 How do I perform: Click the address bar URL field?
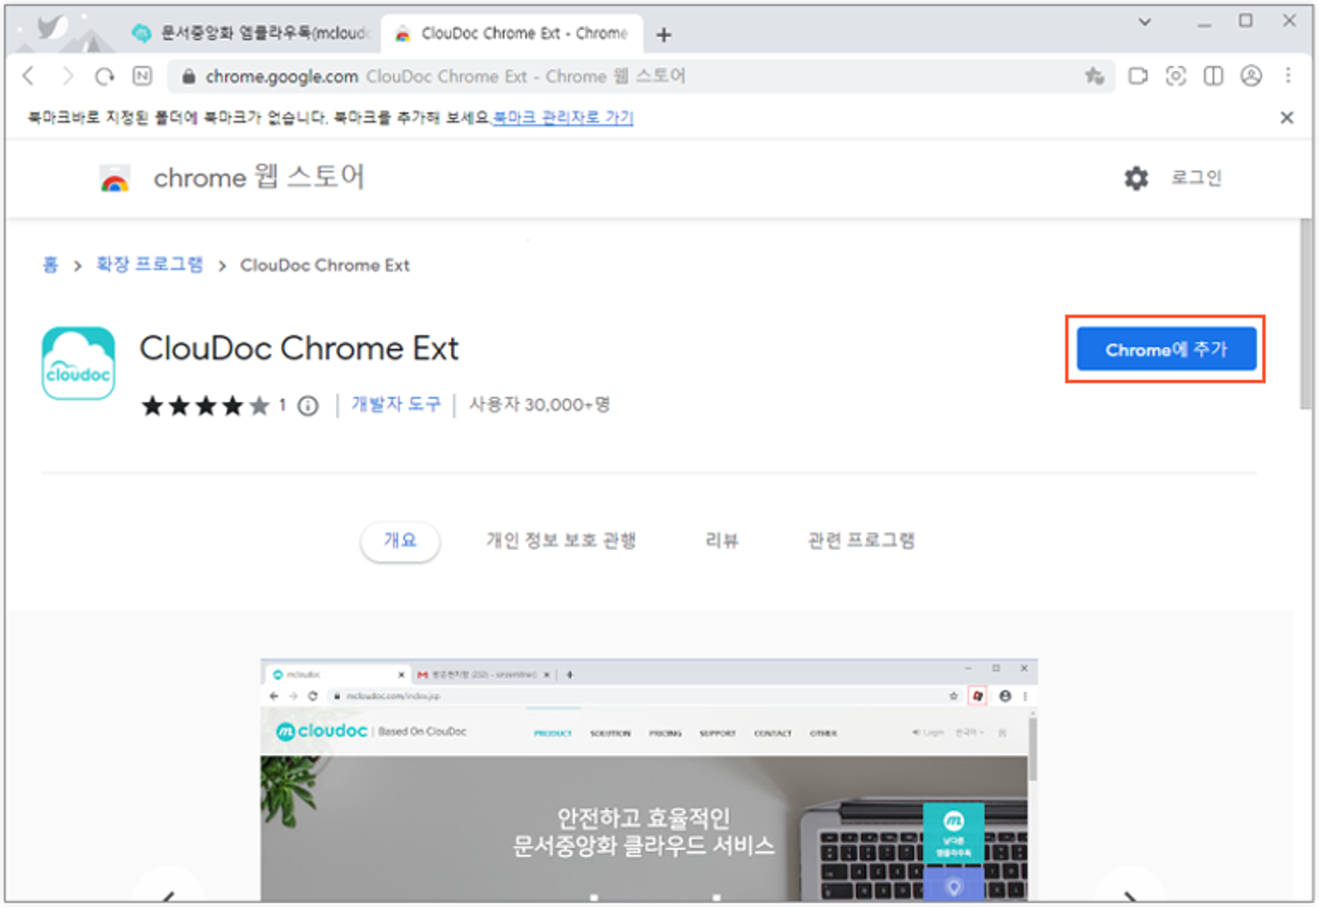(639, 77)
